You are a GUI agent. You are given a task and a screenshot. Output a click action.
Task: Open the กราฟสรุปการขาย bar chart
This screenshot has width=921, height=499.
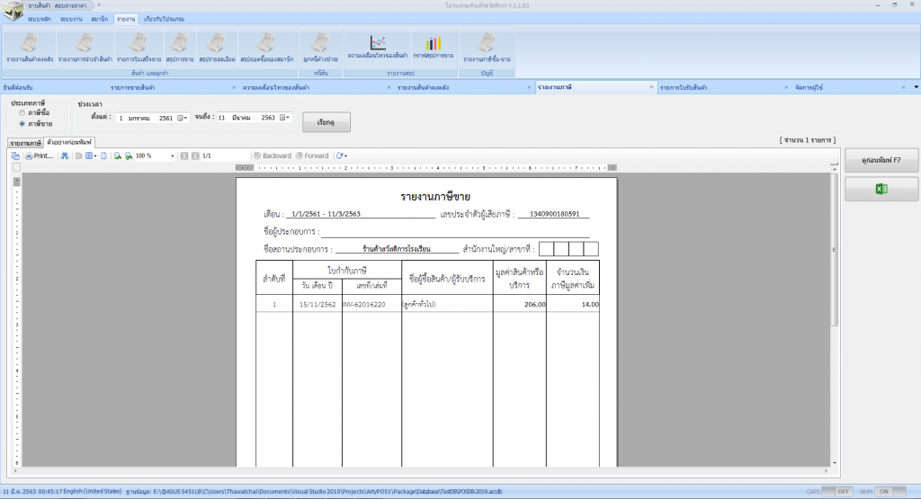(434, 47)
